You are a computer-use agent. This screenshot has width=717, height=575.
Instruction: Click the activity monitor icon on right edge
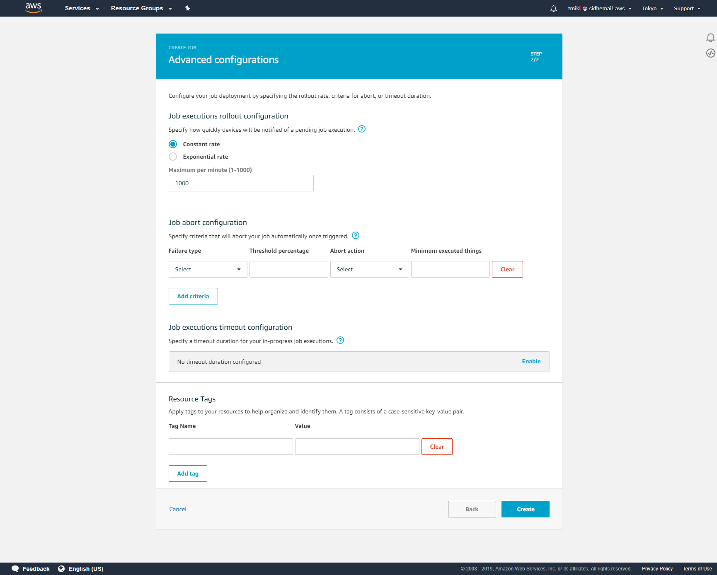point(710,53)
